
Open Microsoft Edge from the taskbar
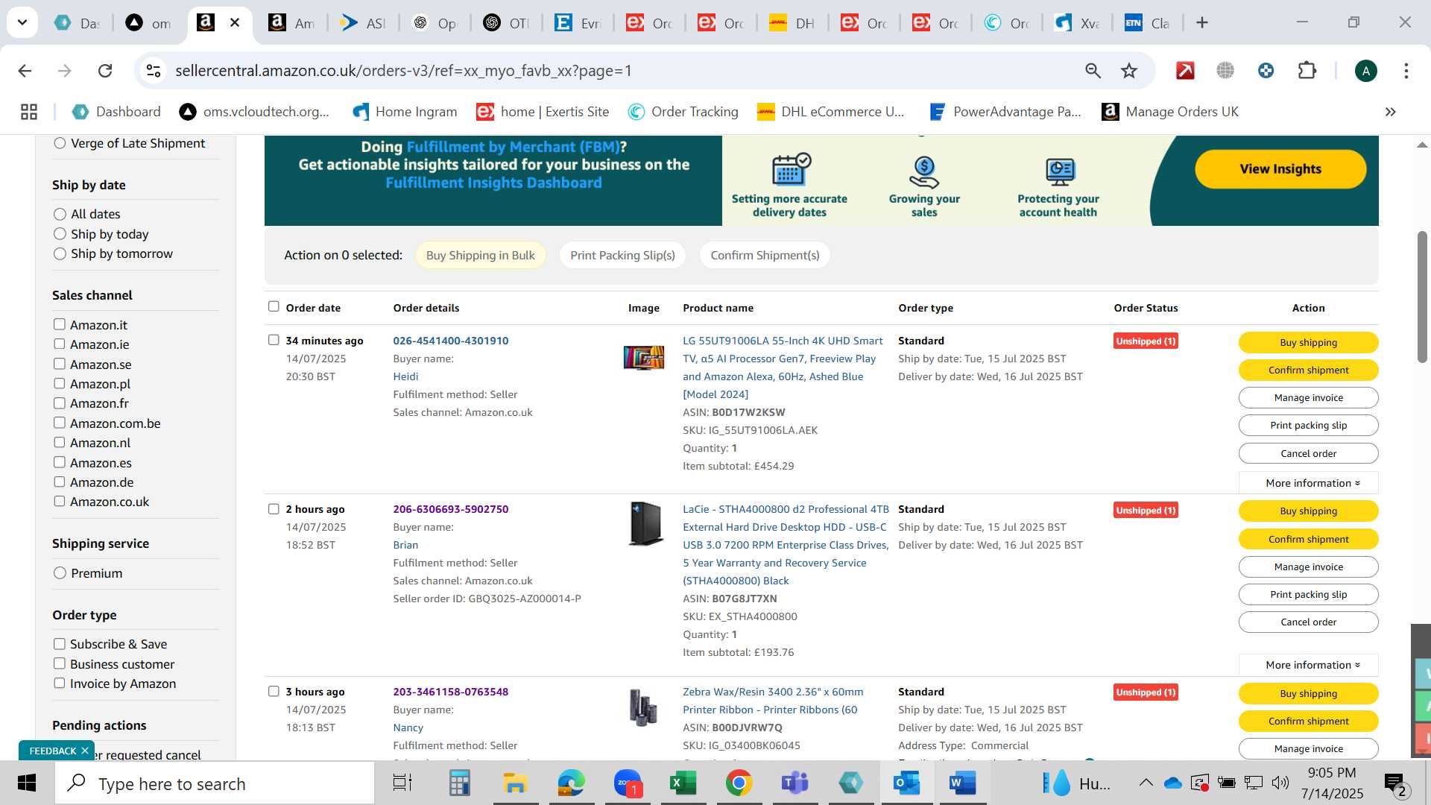click(571, 783)
